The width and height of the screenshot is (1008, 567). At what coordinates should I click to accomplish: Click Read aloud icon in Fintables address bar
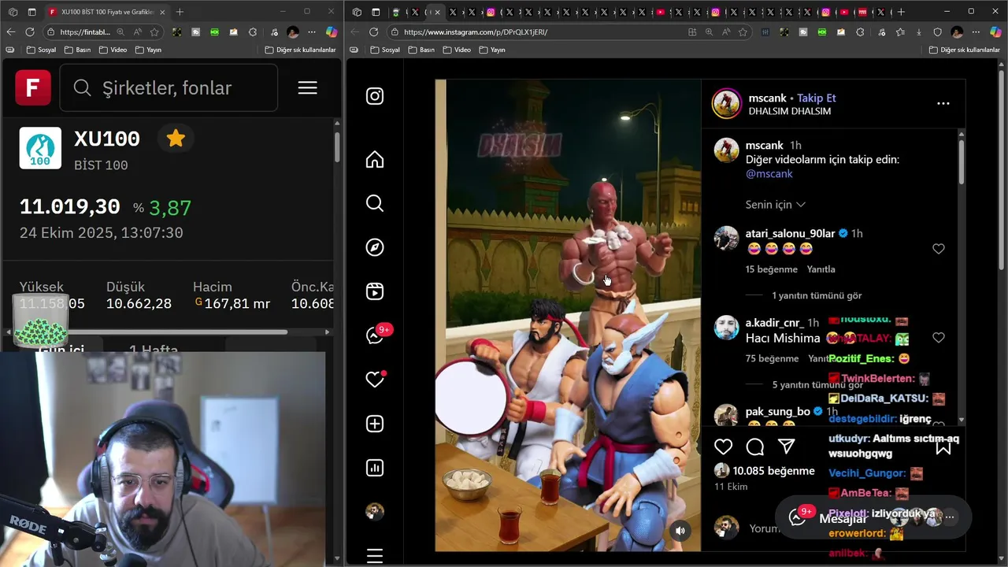[x=137, y=31]
